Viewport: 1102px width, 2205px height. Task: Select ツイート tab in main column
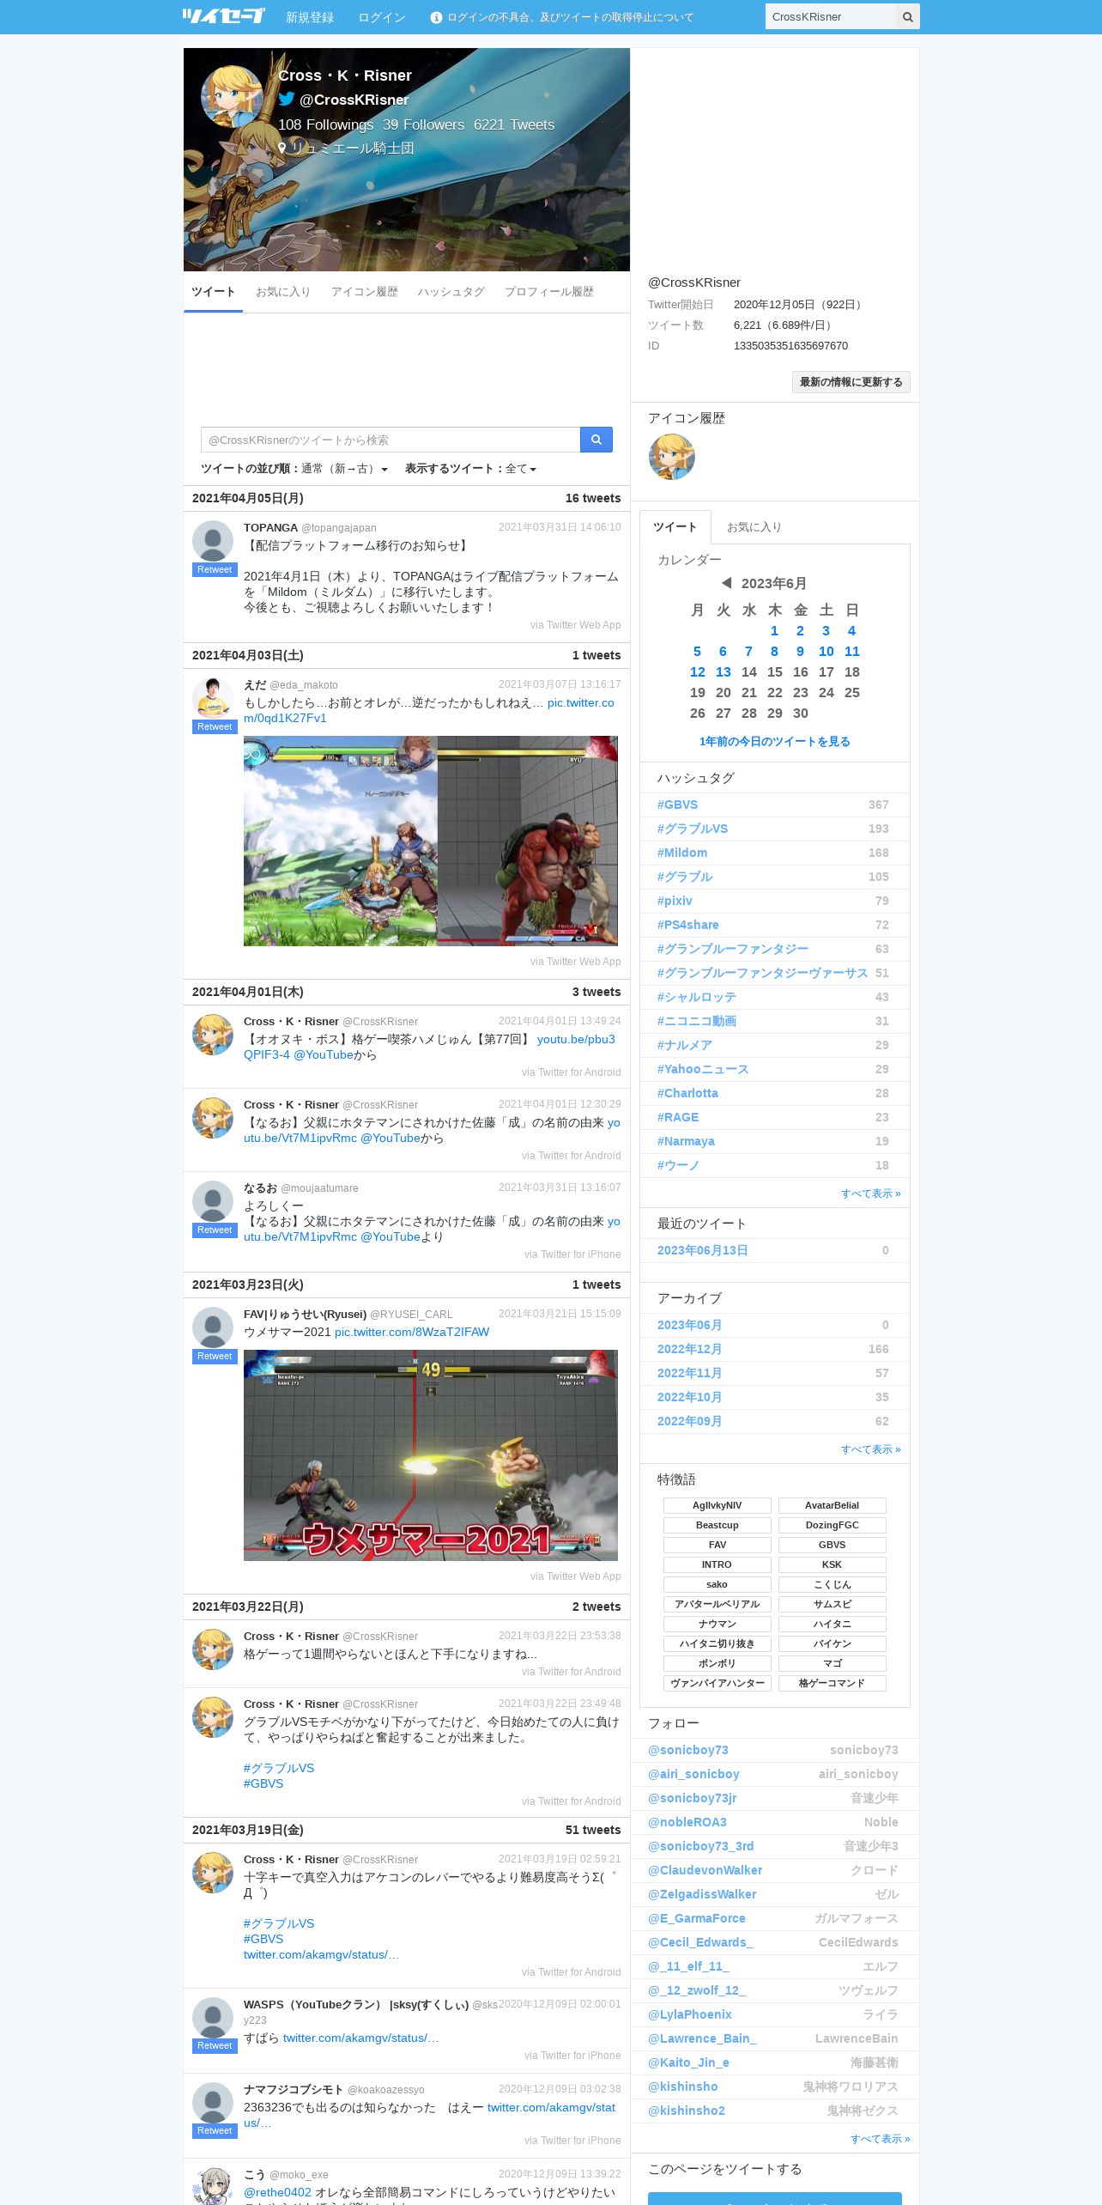pos(213,292)
